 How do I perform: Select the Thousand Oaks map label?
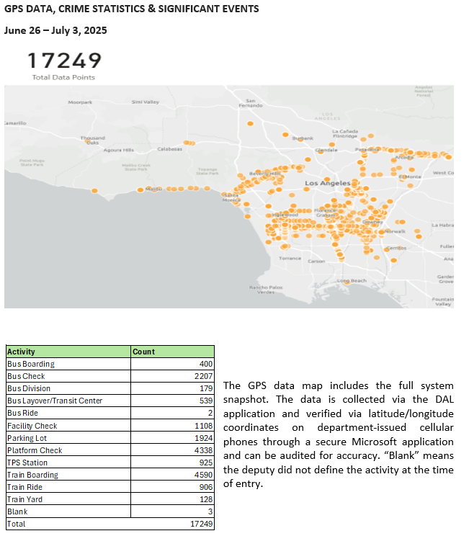tap(92, 140)
